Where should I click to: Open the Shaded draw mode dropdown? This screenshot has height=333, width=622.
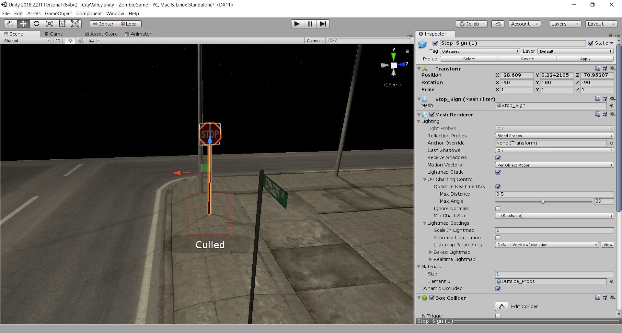coord(25,40)
